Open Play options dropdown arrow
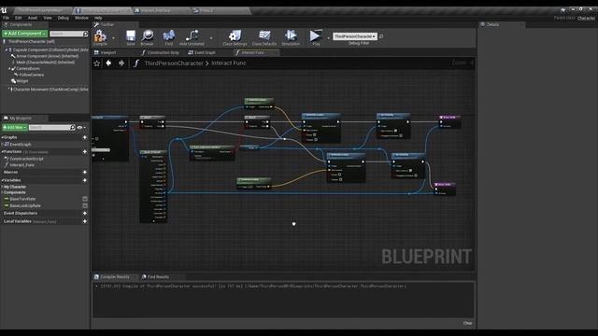This screenshot has height=336, width=598. click(x=328, y=38)
